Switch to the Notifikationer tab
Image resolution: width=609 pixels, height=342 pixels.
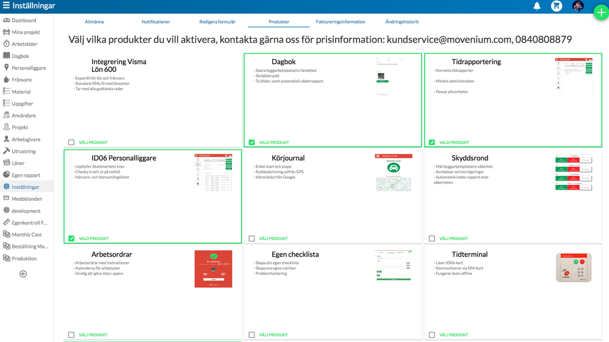[156, 22]
